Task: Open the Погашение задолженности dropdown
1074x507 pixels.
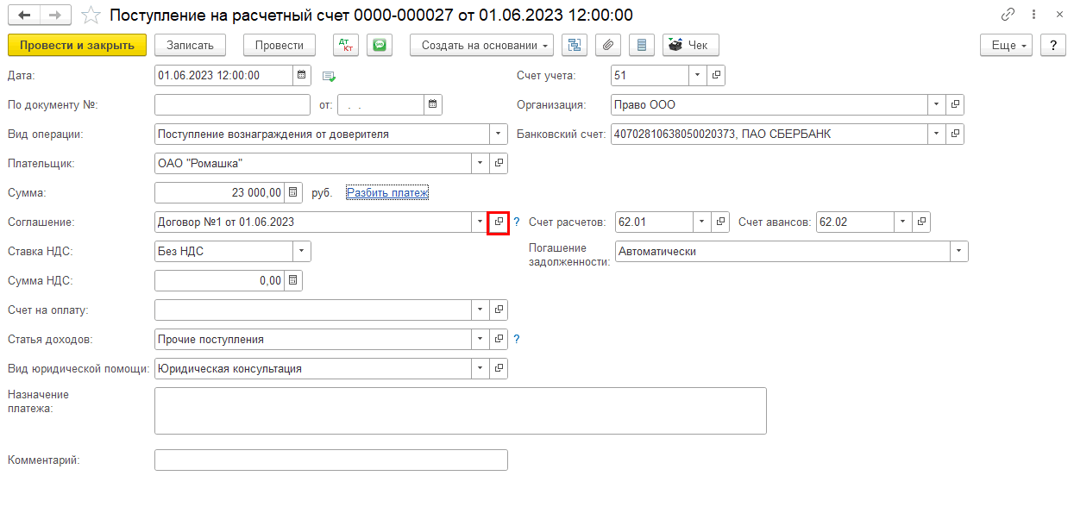Action: (x=958, y=251)
